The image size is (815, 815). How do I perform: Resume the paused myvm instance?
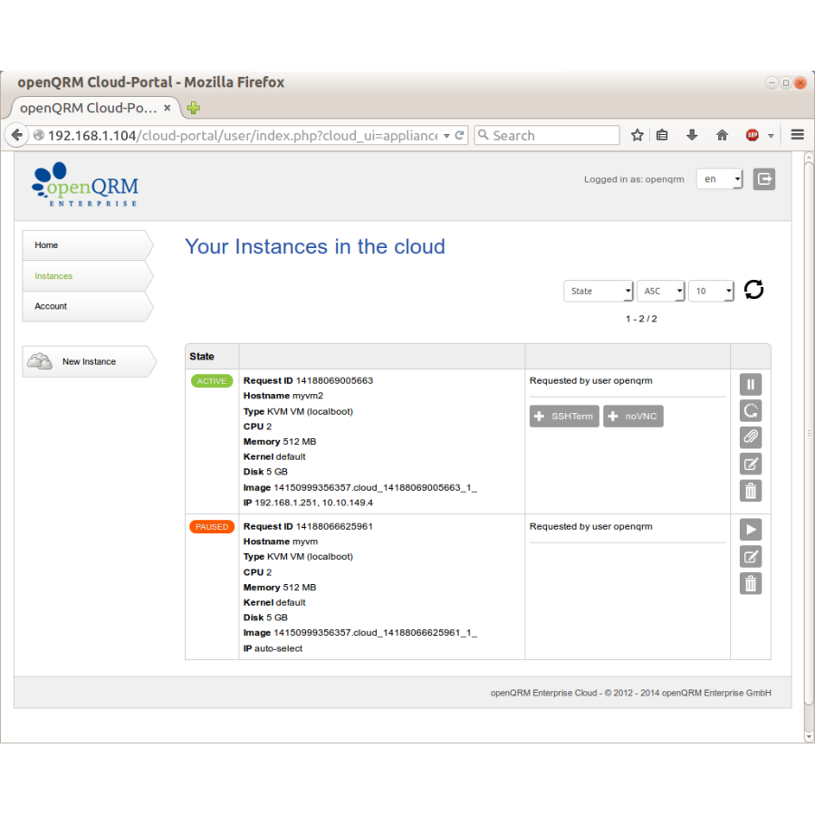click(x=750, y=530)
